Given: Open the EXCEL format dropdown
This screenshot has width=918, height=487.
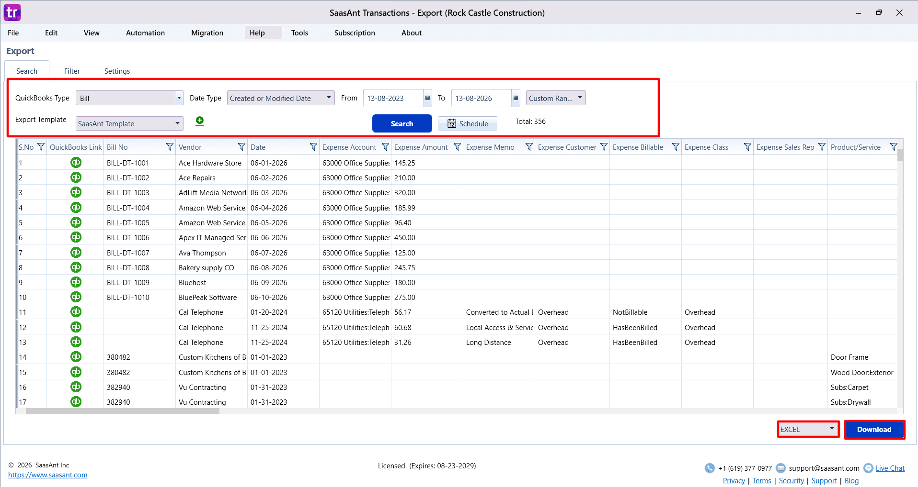Looking at the screenshot, I should point(808,429).
